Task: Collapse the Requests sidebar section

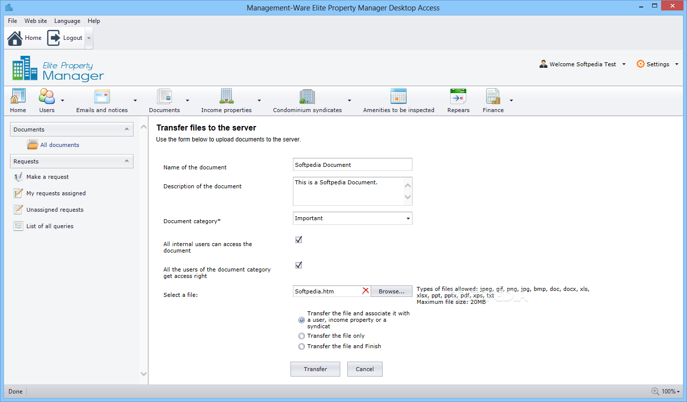Action: click(126, 161)
